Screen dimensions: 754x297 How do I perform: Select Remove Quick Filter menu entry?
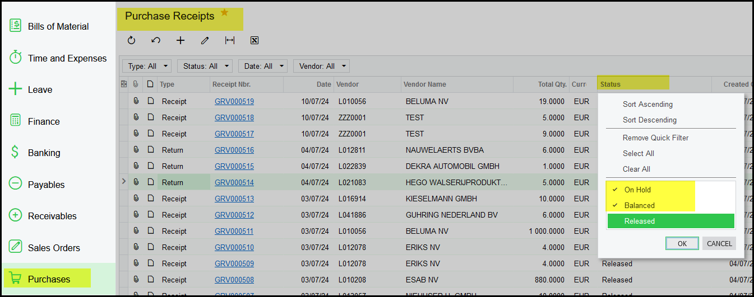[x=655, y=138]
